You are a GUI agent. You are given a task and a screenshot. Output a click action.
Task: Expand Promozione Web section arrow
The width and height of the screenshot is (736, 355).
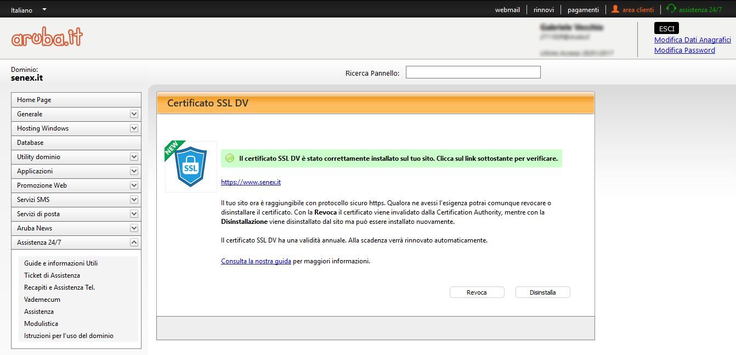[x=134, y=185]
